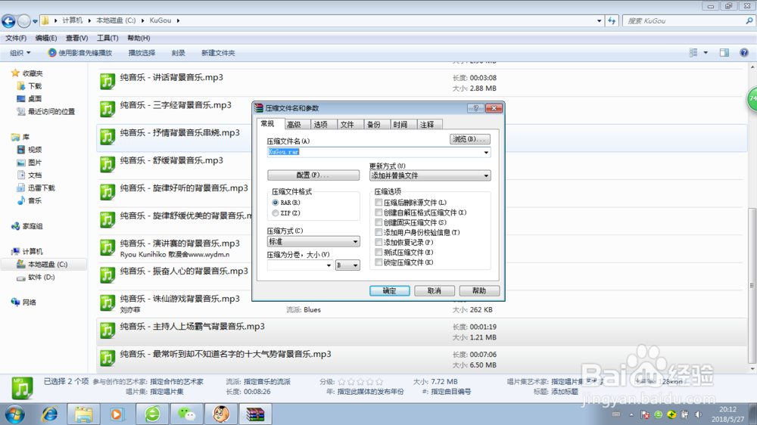Image resolution: width=757 pixels, height=425 pixels.
Task: Click the MP3 icon of 最常听到却不知道名字的十大气势背景音乐.mp3
Action: pyautogui.click(x=107, y=358)
